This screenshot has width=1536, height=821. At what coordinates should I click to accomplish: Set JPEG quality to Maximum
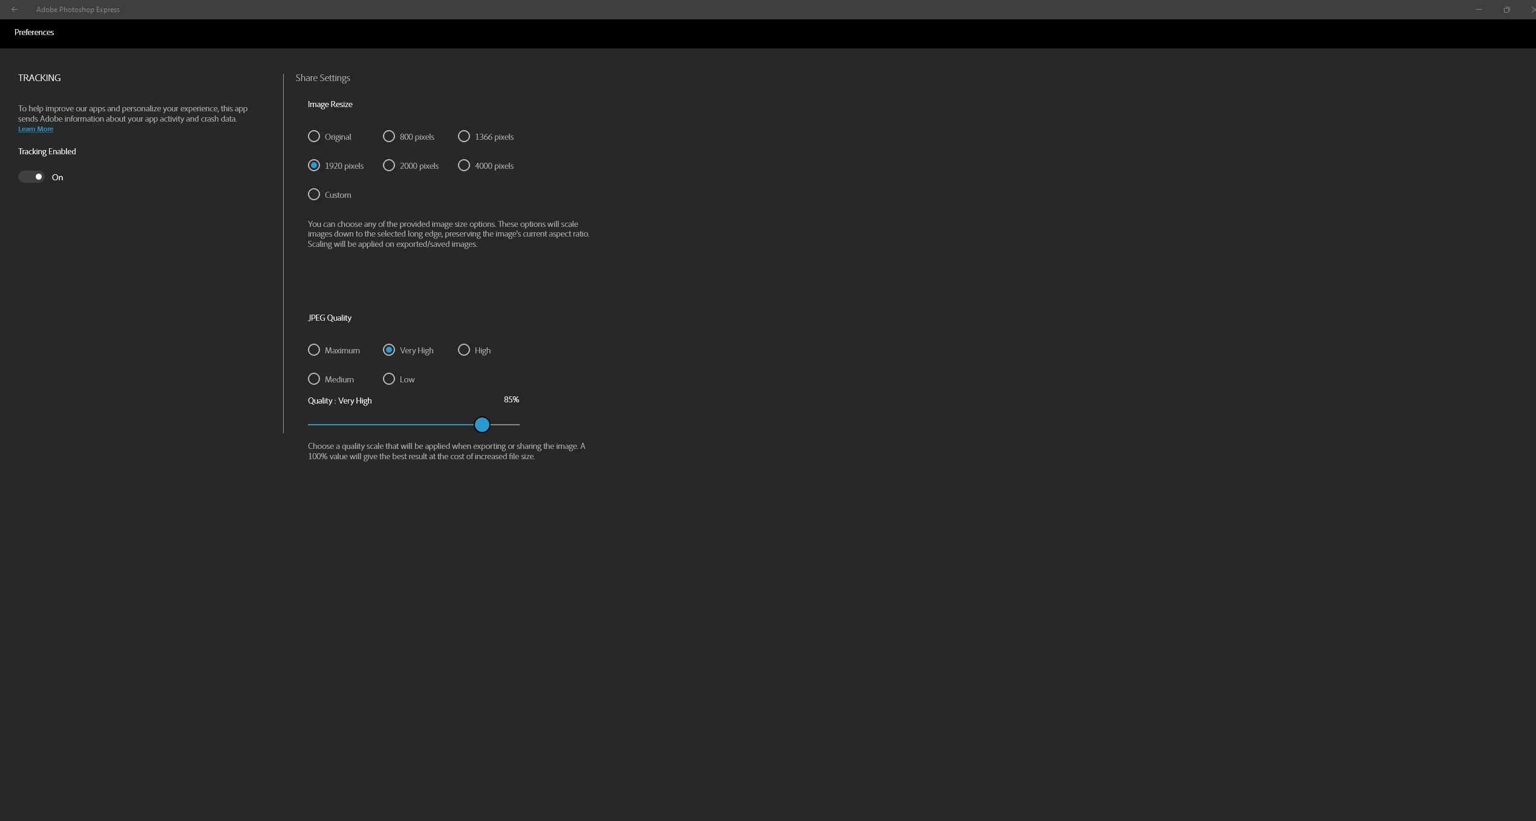tap(314, 350)
